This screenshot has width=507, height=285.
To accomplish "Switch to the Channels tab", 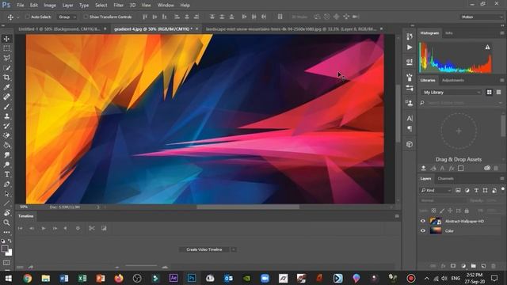I will (x=445, y=178).
